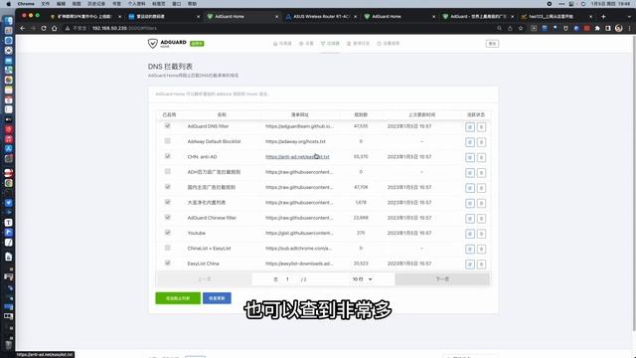Go back in Chrome navigation
This screenshot has height=358, width=636.
[23, 29]
